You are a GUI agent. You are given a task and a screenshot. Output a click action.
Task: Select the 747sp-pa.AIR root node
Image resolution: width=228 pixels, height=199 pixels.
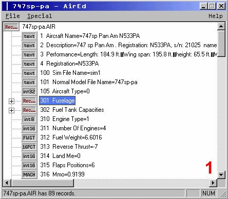(39, 27)
